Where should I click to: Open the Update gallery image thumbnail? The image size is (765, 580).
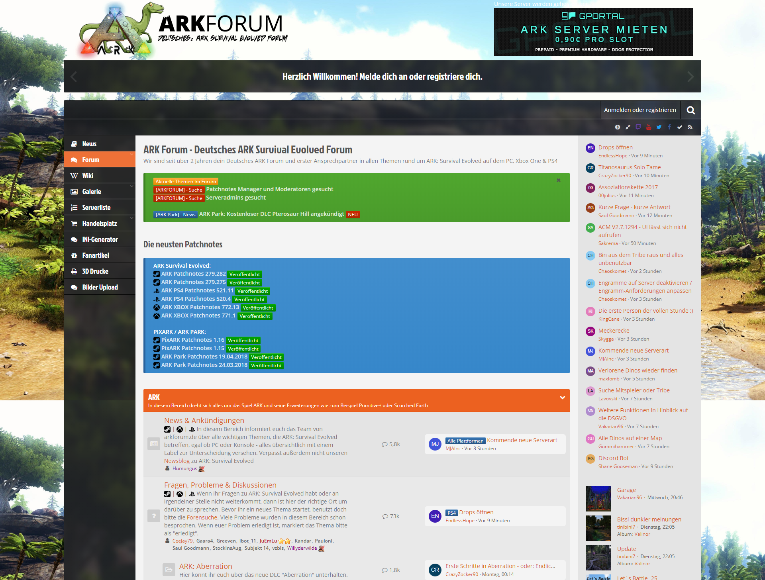click(598, 558)
